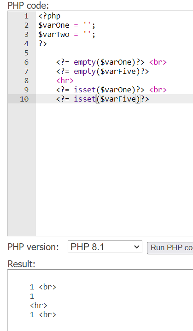Select line number 1 in gutter

(26, 16)
